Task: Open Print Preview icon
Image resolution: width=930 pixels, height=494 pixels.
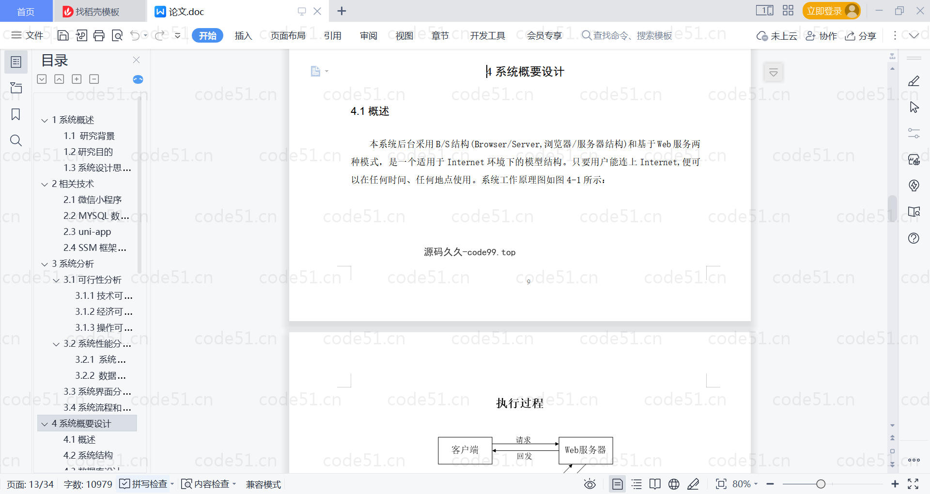Action: point(117,35)
